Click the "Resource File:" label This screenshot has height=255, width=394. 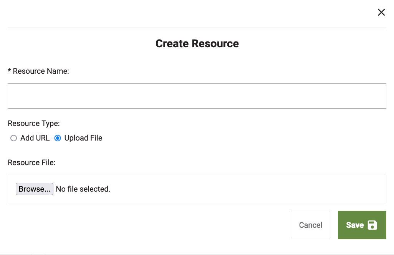(x=31, y=162)
